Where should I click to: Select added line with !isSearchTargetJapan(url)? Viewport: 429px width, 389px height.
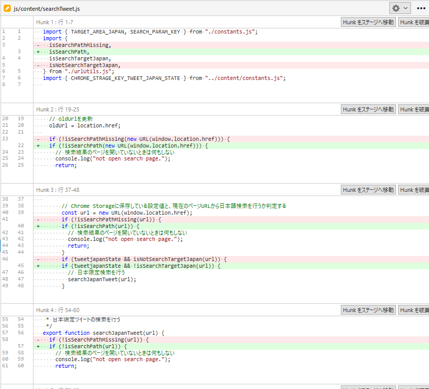[231, 266]
